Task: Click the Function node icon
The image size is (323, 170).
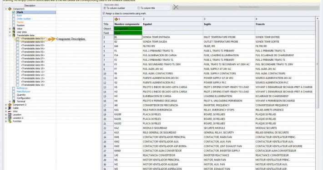Action: pos(10,121)
